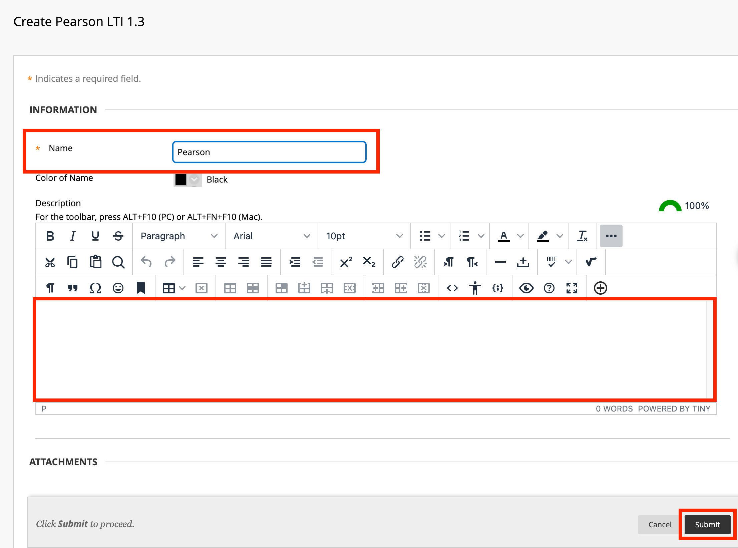Click the delete table icon
738x548 pixels.
(x=202, y=288)
